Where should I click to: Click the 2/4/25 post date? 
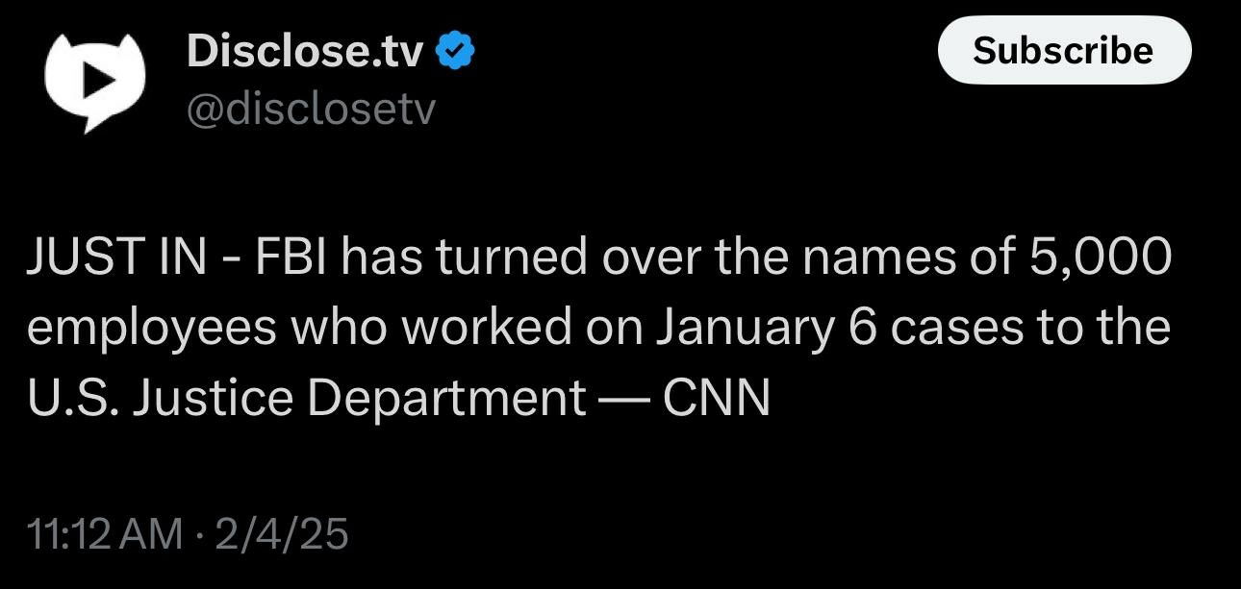click(x=281, y=533)
